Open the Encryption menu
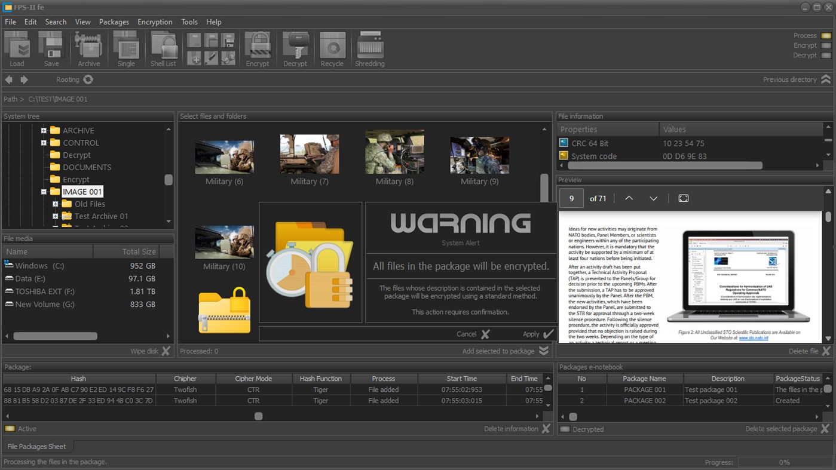Screen dimensions: 836x470 point(155,22)
